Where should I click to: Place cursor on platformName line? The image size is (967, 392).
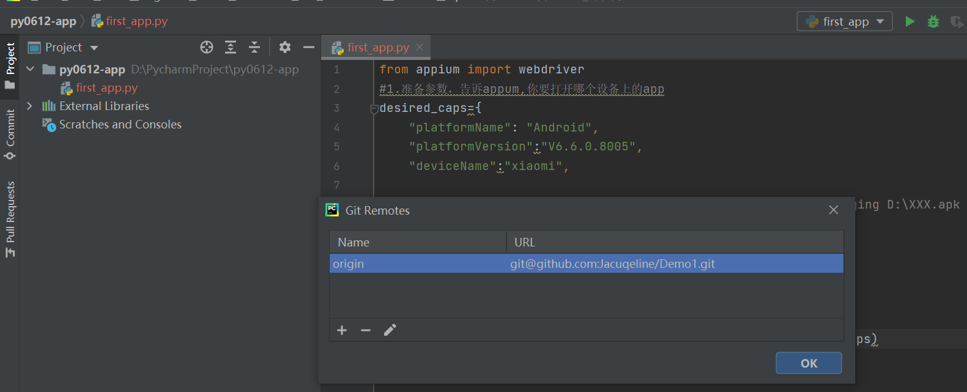tap(503, 128)
